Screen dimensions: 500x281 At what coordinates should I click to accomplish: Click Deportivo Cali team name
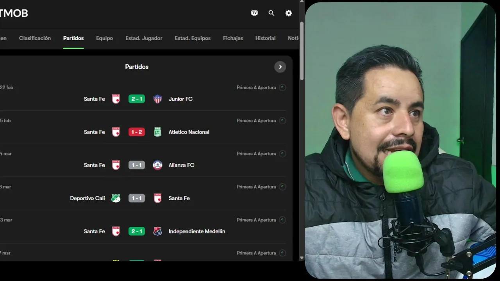(x=87, y=199)
